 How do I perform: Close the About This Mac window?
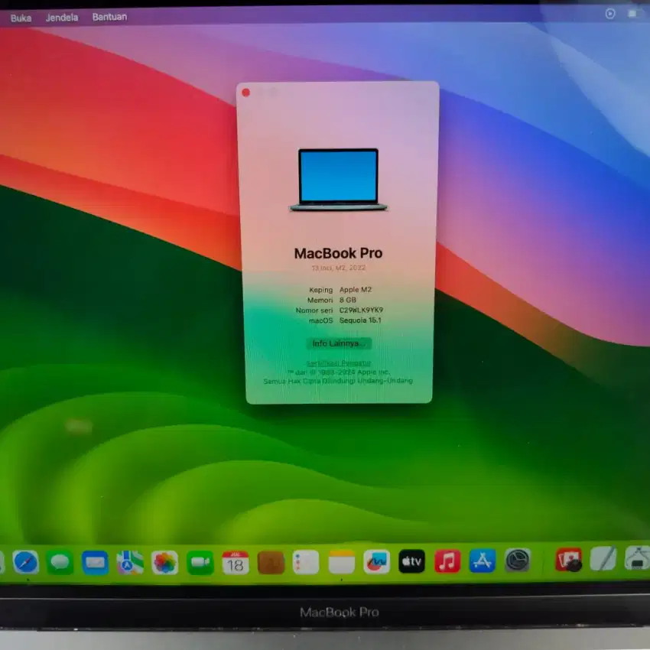(x=245, y=93)
